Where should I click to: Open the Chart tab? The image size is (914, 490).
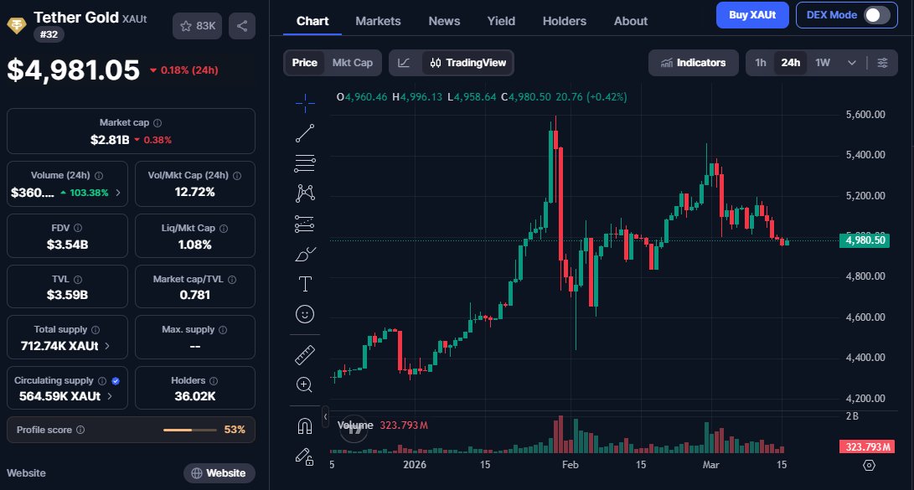(x=312, y=21)
